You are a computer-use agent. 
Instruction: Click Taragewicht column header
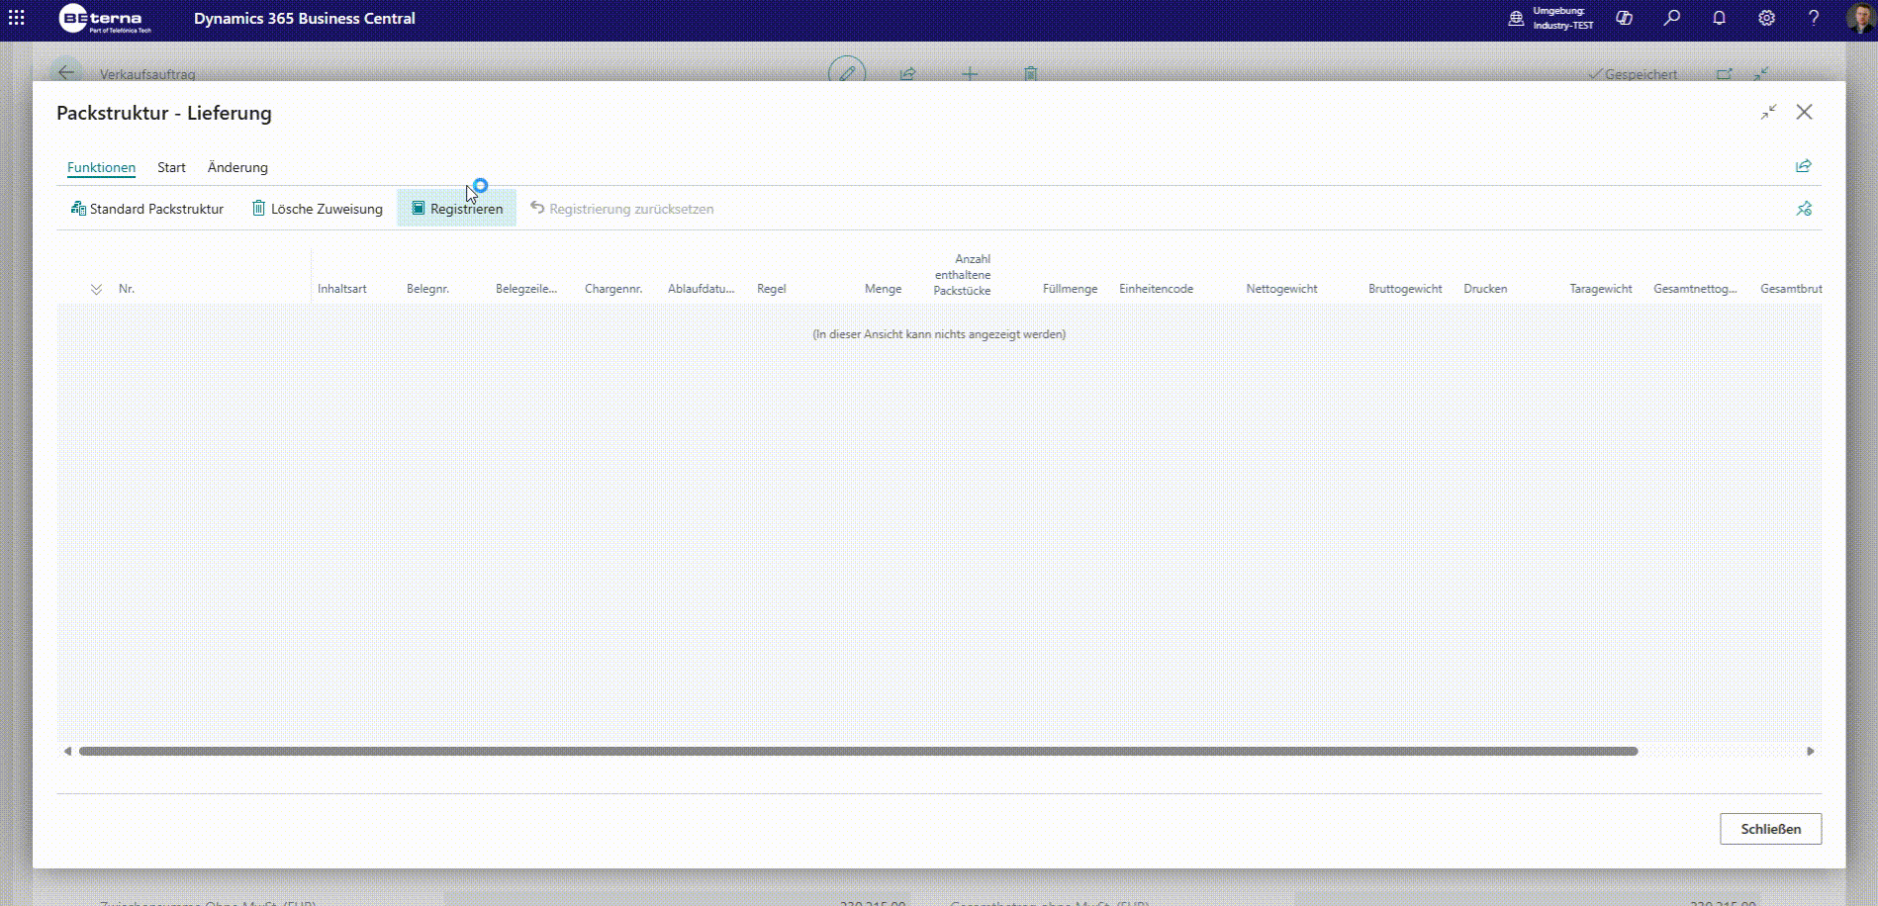click(1600, 289)
